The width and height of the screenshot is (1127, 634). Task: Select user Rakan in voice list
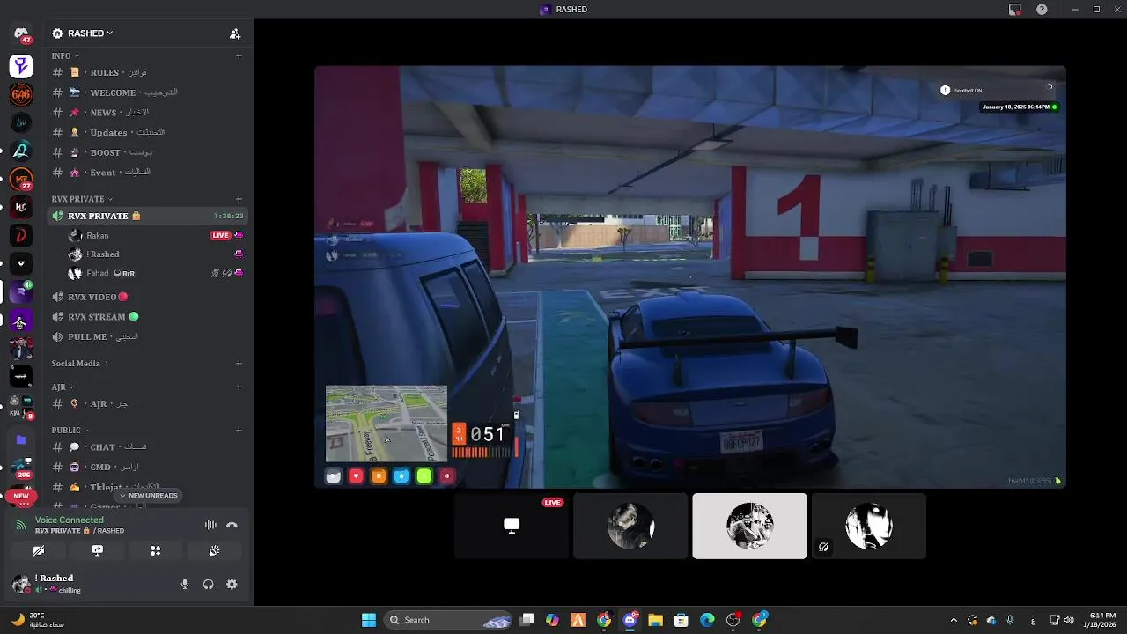[155, 235]
